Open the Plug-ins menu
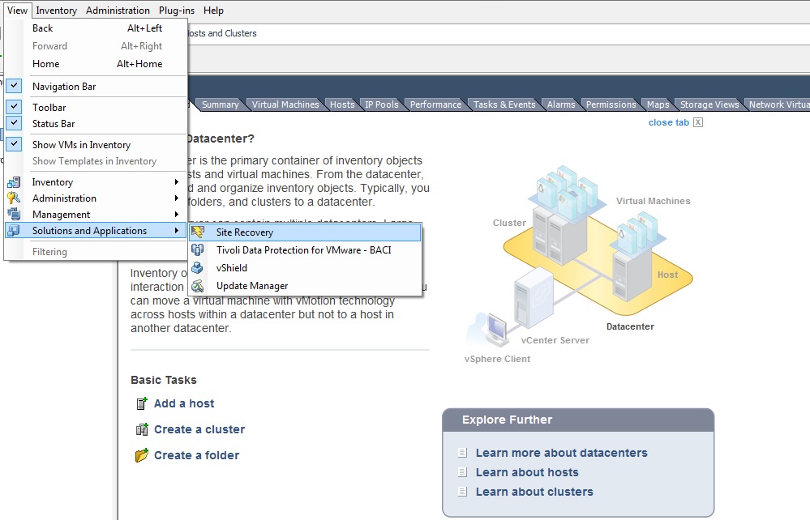Screen dimensions: 810x520 (175, 10)
